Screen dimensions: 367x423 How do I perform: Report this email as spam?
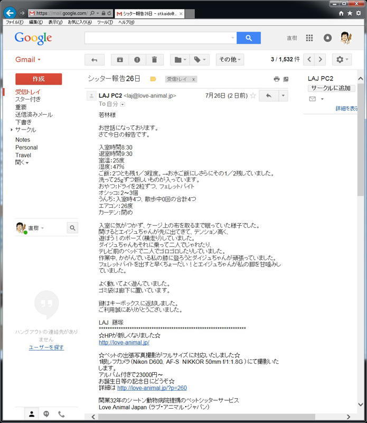tap(137, 60)
